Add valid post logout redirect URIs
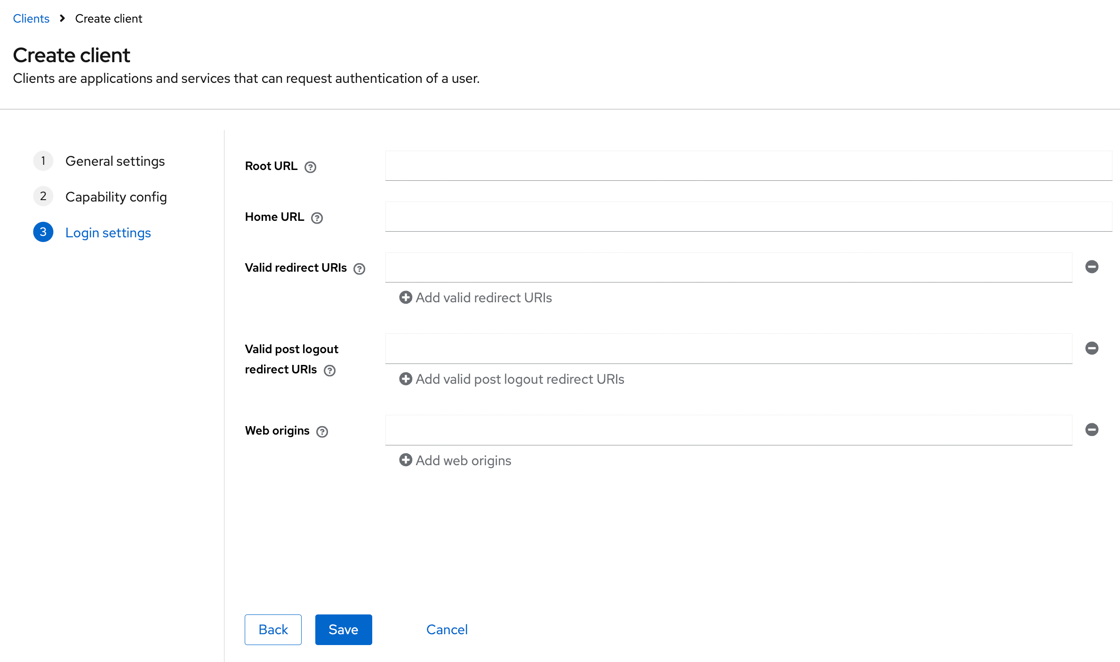This screenshot has height=662, width=1120. 512,379
